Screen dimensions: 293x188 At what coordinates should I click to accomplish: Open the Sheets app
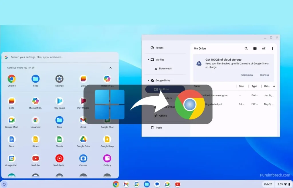pyautogui.click(x=59, y=139)
